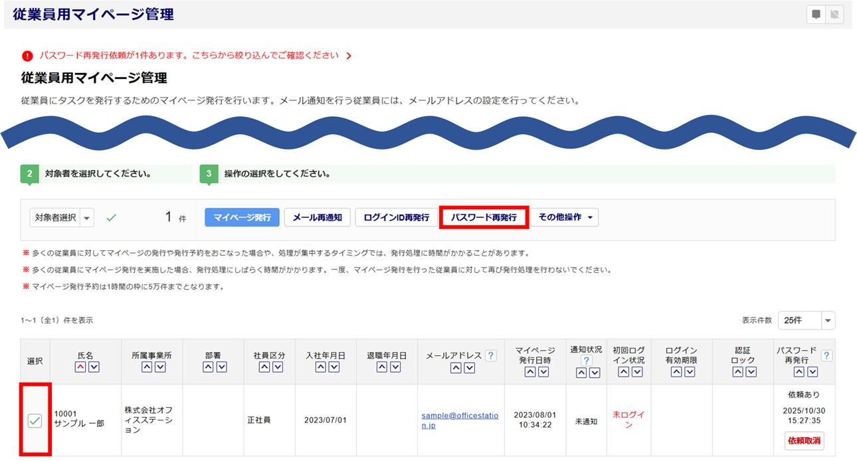Sort 氏名 column ascending with red arrow
The image size is (857, 461).
click(80, 367)
